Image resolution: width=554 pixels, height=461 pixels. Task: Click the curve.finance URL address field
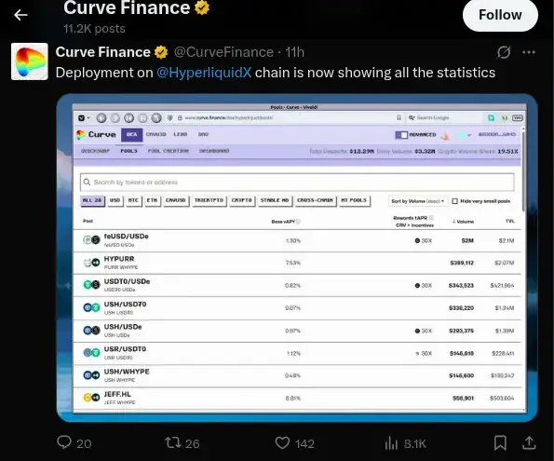click(x=229, y=117)
